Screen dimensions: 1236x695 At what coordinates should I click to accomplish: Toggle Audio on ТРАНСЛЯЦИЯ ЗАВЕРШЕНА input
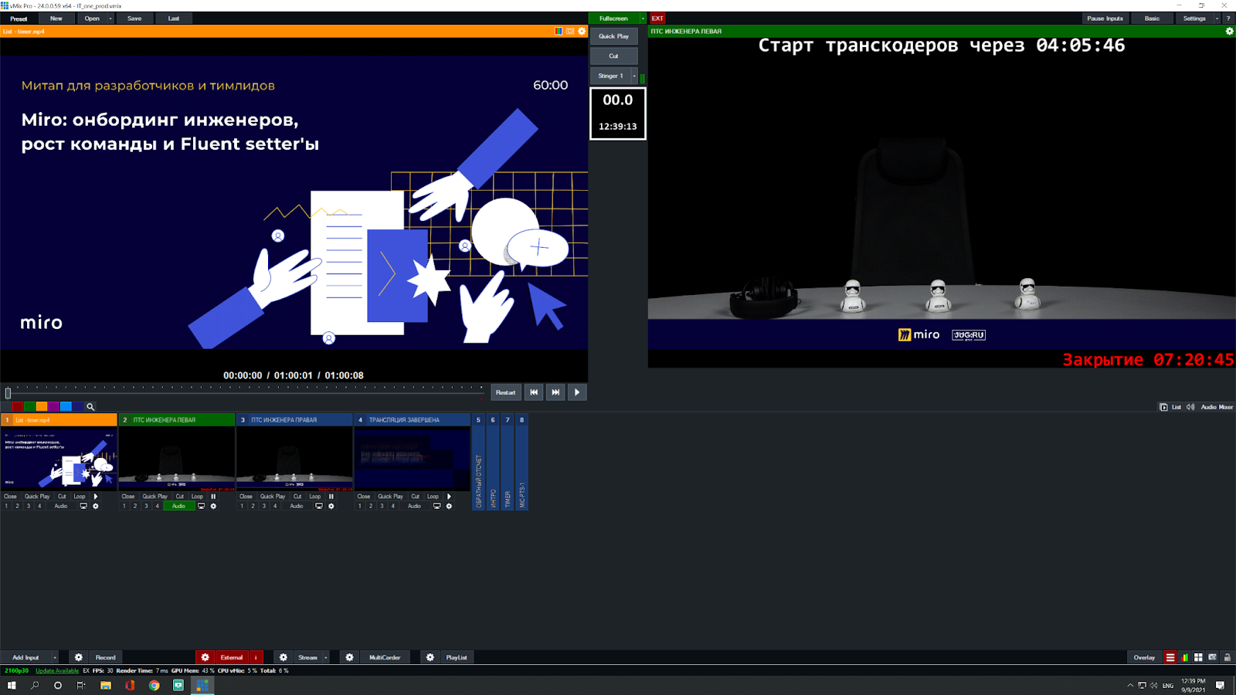pos(414,506)
